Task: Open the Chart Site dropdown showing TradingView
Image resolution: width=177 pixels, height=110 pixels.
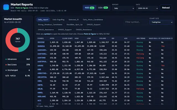Action: (x=161, y=22)
